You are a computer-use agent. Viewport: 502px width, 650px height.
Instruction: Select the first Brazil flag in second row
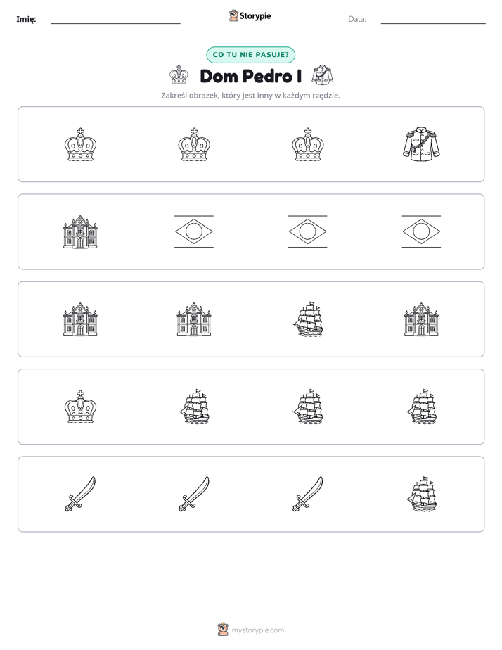click(x=194, y=231)
